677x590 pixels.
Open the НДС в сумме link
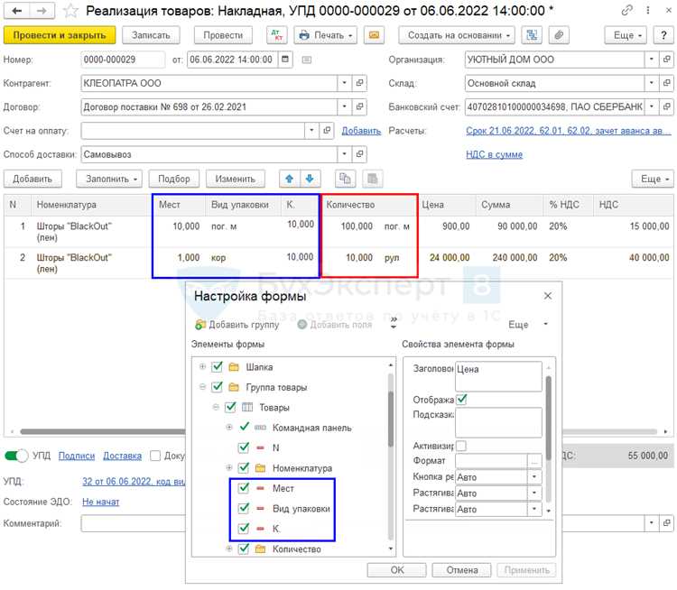(495, 154)
